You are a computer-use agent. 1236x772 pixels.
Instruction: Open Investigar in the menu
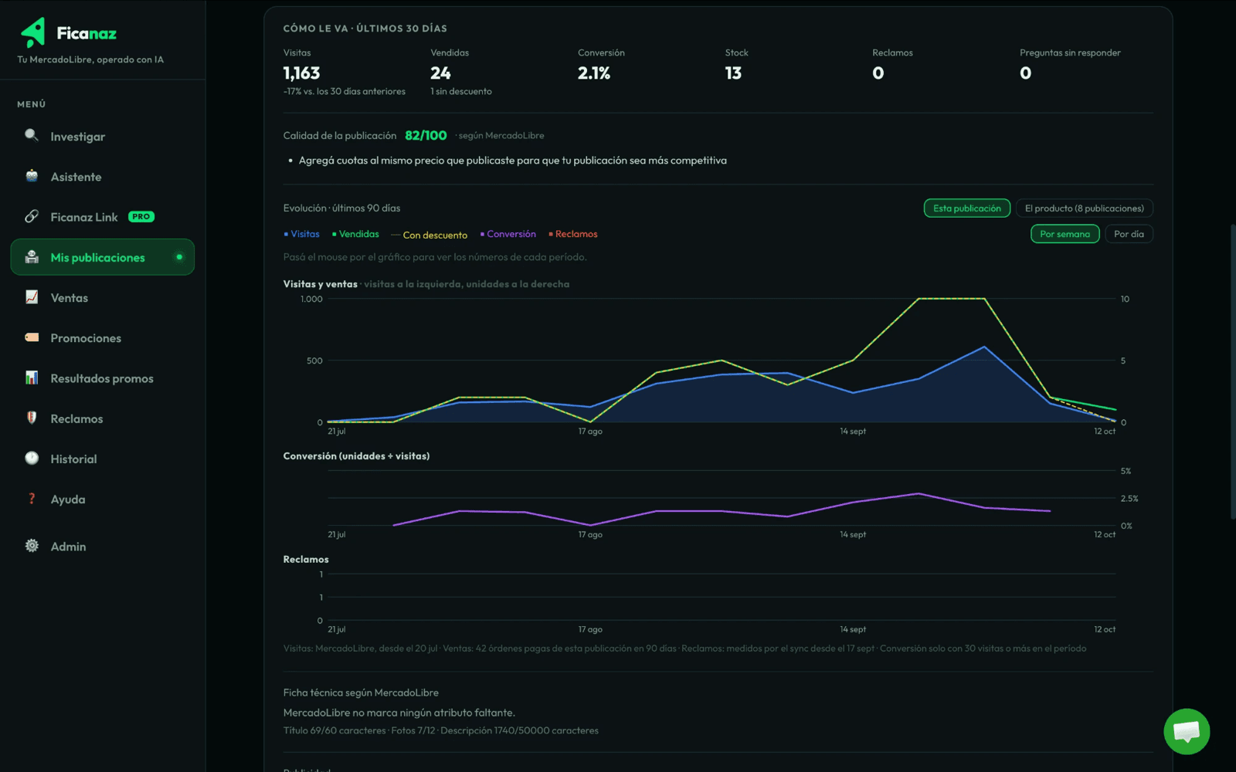[x=103, y=137]
